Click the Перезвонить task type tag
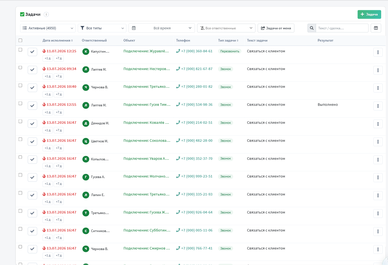 (x=230, y=51)
